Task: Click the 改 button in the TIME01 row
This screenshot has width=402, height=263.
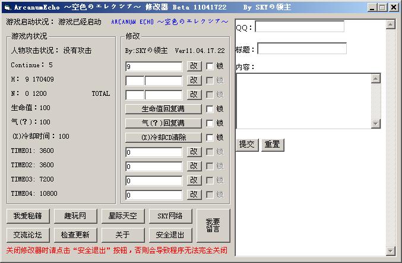Action: 194,152
